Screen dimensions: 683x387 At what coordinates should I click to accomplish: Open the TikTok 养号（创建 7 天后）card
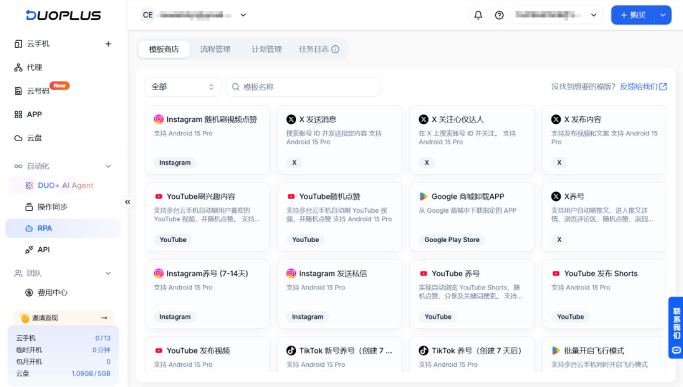pos(472,355)
